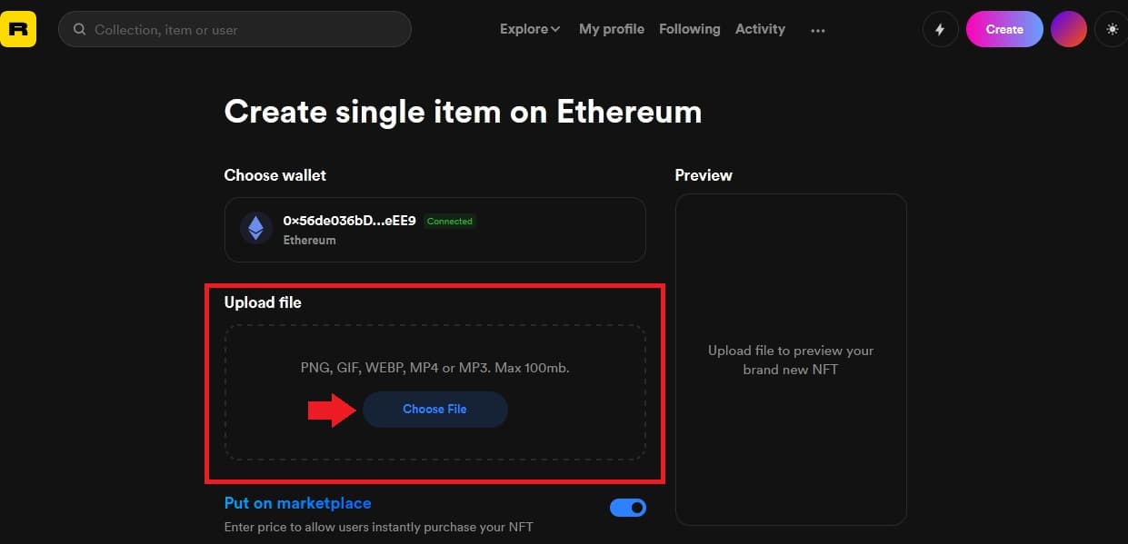Open the three-dots more menu

pyautogui.click(x=818, y=30)
